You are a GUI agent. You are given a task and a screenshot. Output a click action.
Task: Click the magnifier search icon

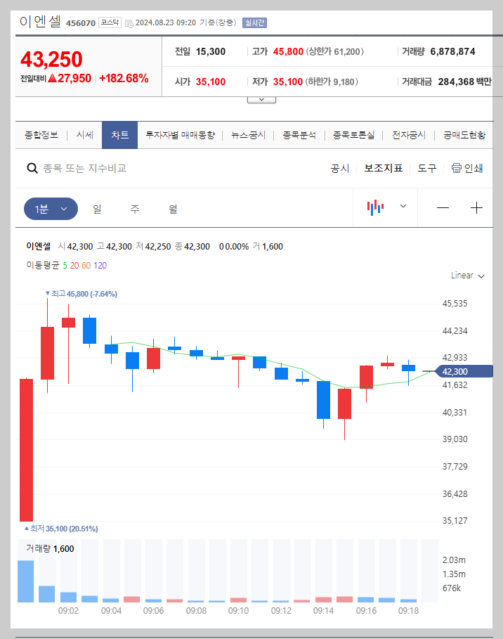32,169
